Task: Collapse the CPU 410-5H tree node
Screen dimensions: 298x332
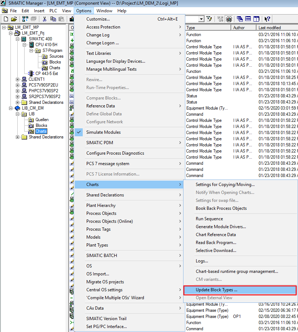Action: pos(25,45)
